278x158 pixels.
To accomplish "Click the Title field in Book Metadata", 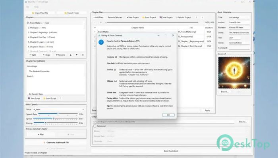I will point(239,17).
